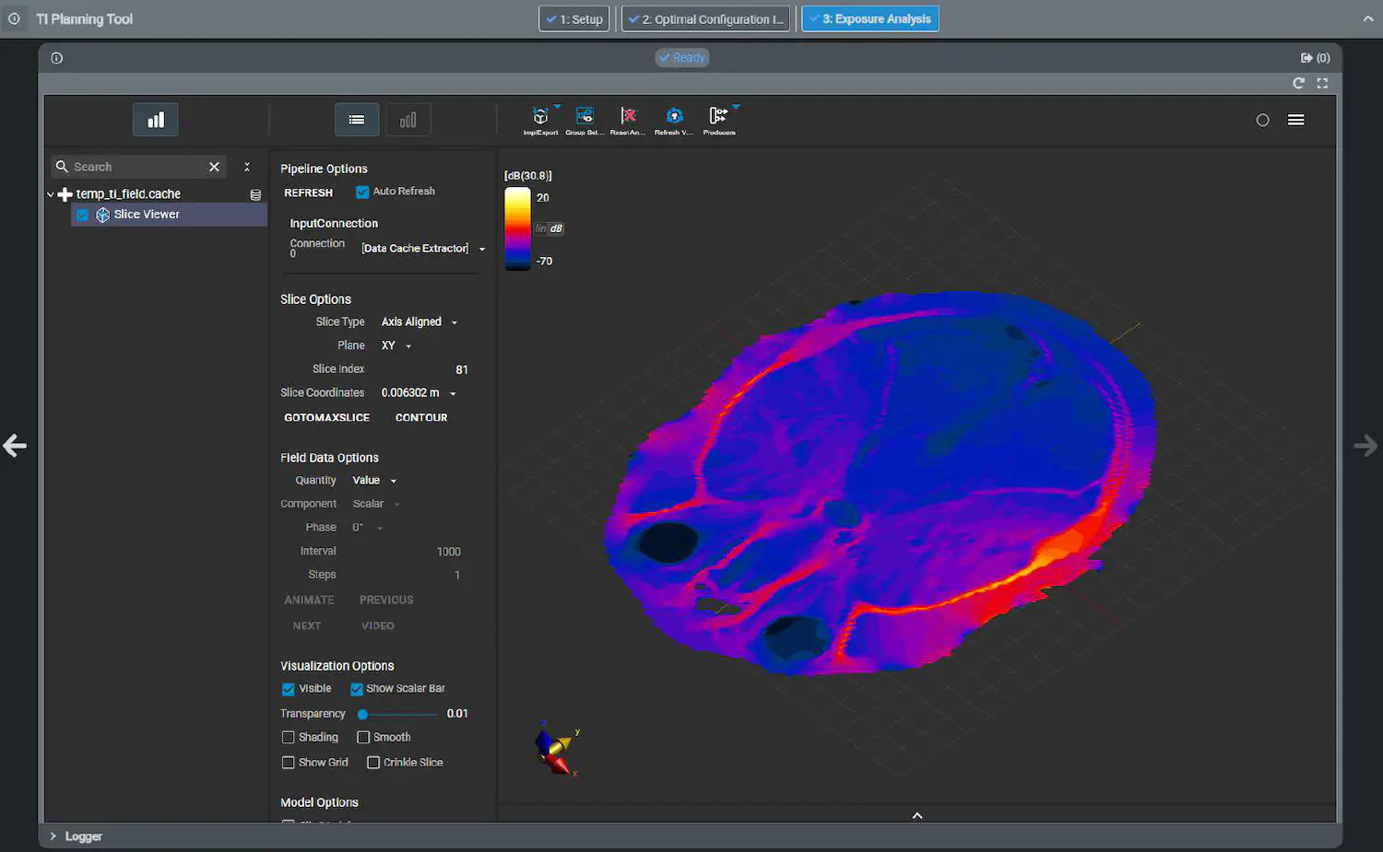Click the GOTOMAXSLICE button
The image size is (1383, 852).
[326, 417]
